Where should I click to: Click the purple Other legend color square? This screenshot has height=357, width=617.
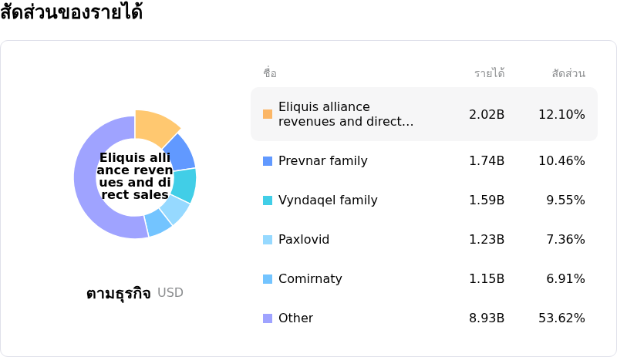pos(268,318)
